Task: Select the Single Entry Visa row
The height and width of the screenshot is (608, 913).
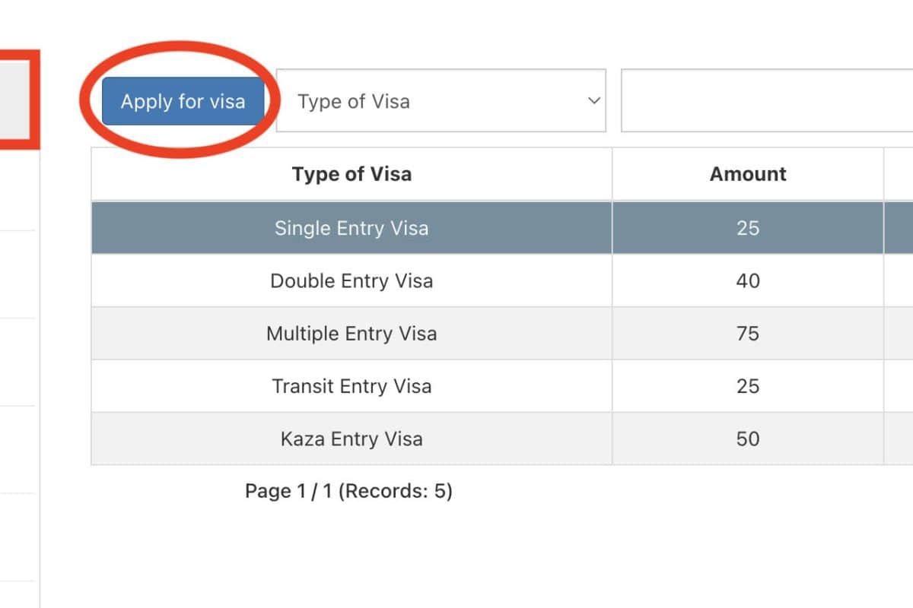Action: tap(352, 228)
